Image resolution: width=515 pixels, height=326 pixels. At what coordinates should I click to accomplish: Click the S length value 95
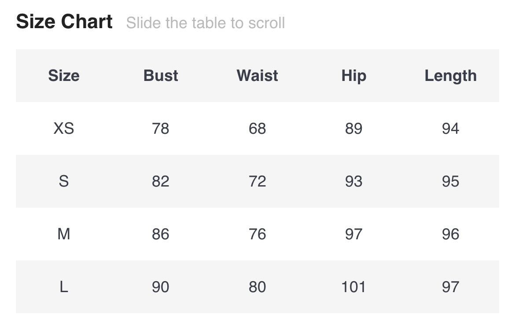[x=450, y=181]
